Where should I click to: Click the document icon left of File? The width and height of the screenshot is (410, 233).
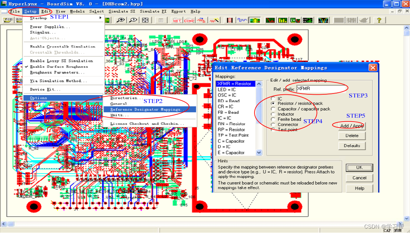click(x=4, y=11)
